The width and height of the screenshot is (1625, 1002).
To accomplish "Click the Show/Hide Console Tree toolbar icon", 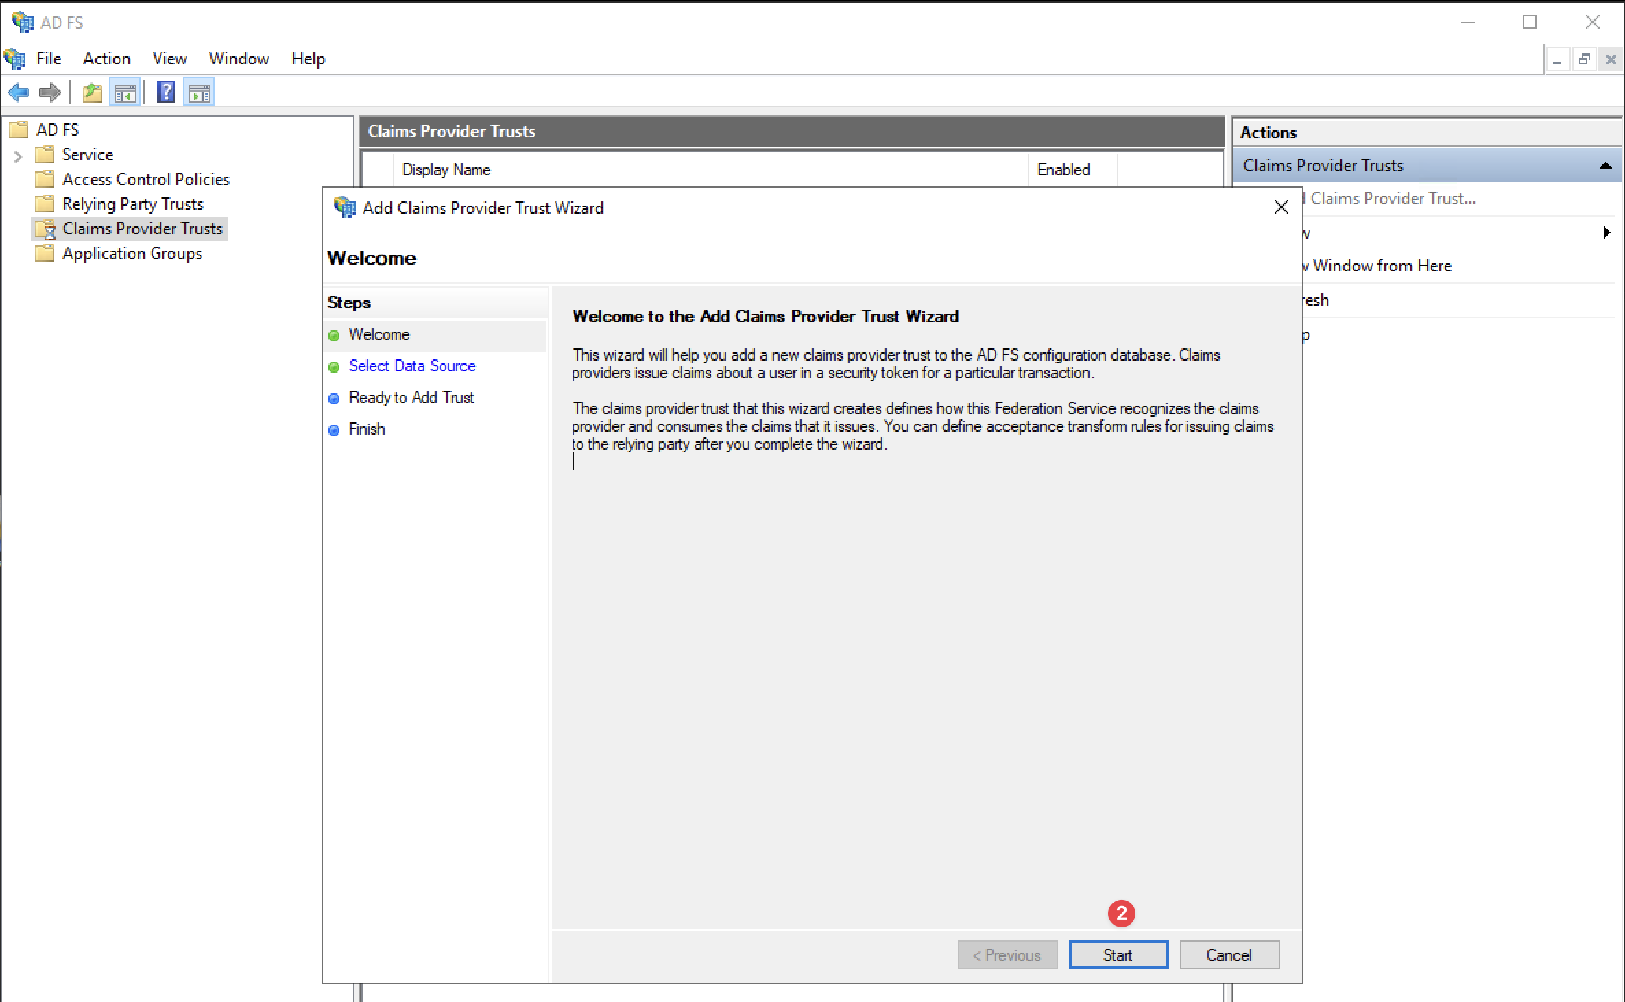I will 125,91.
